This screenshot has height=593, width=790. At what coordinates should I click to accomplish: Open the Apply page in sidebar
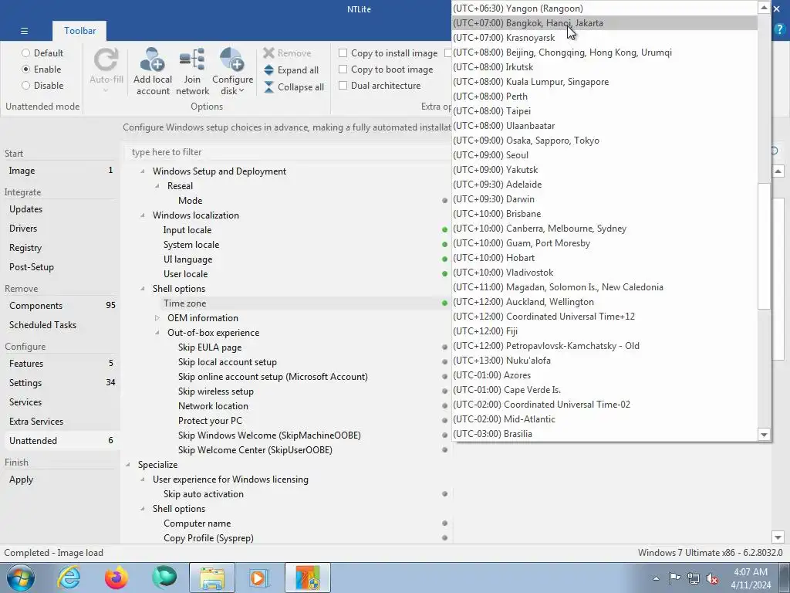(x=21, y=479)
